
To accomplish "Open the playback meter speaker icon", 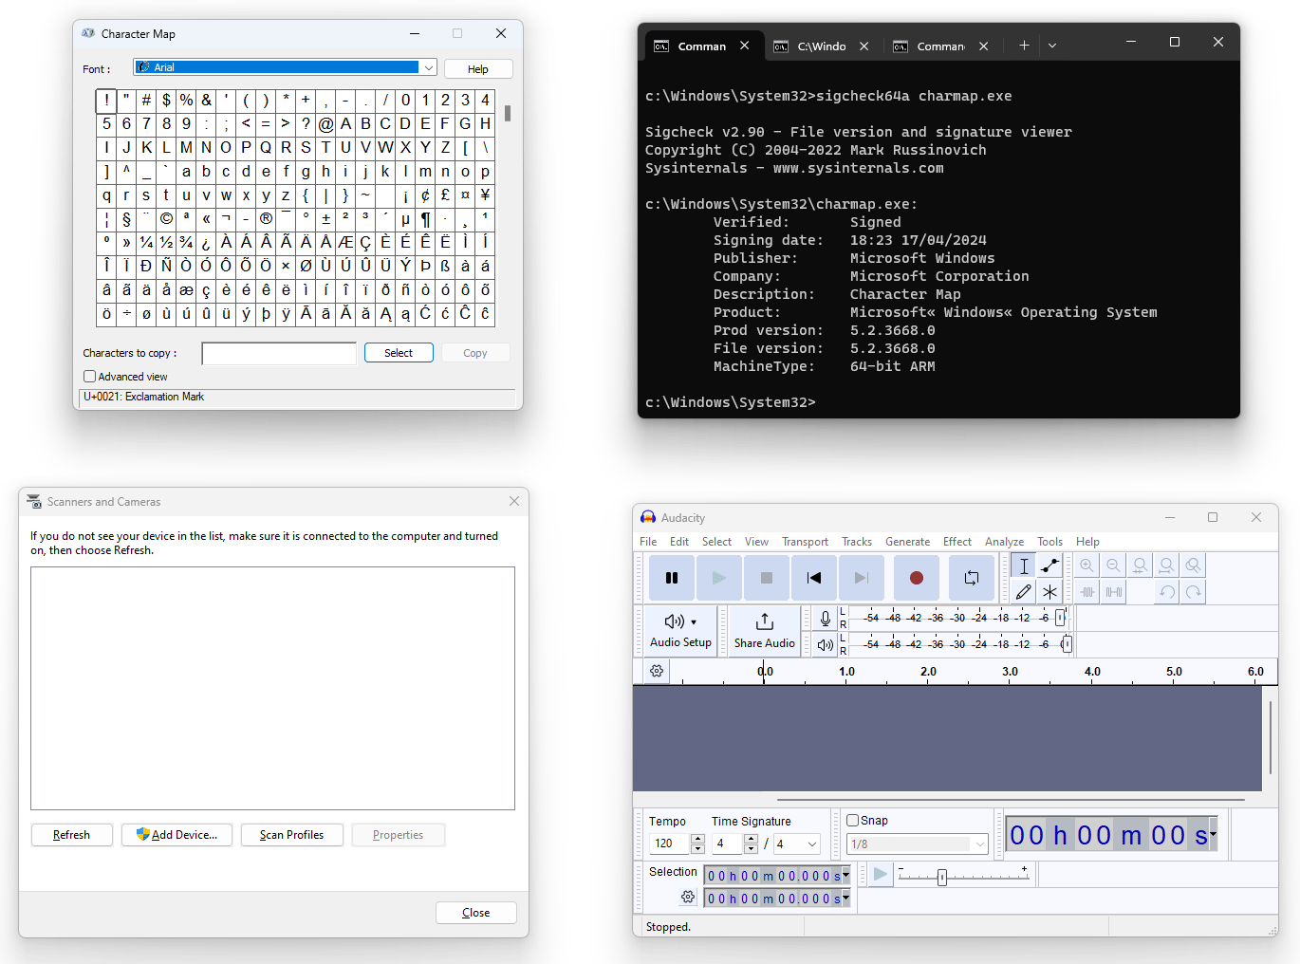I will click(826, 645).
